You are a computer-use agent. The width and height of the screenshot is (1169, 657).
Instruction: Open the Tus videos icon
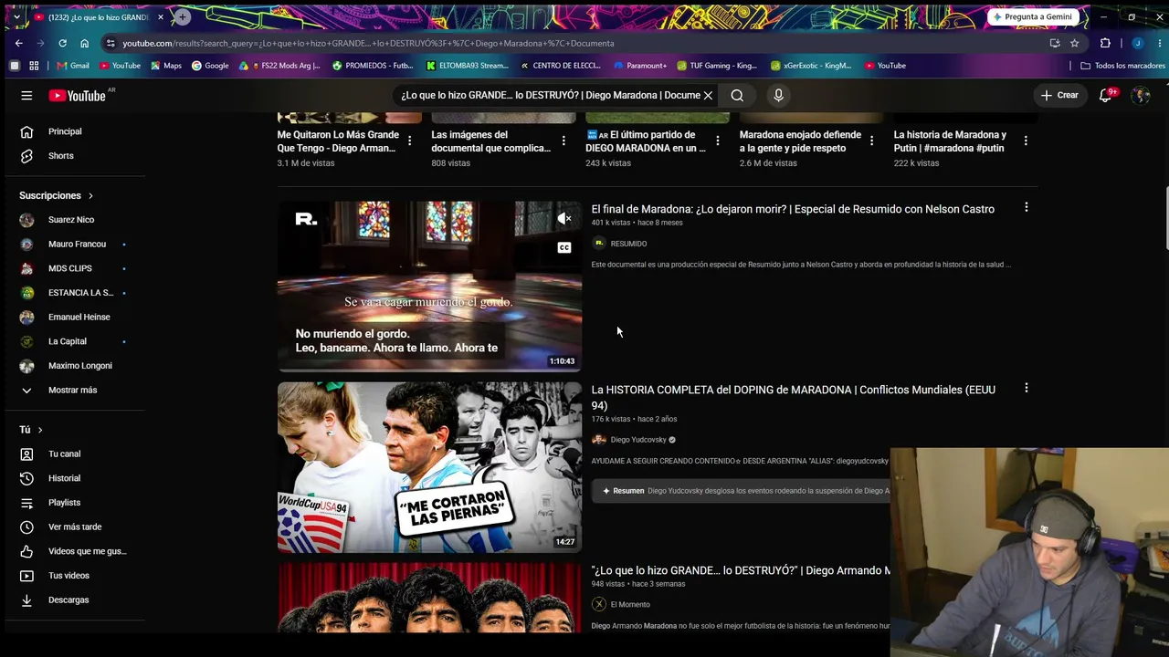point(26,576)
